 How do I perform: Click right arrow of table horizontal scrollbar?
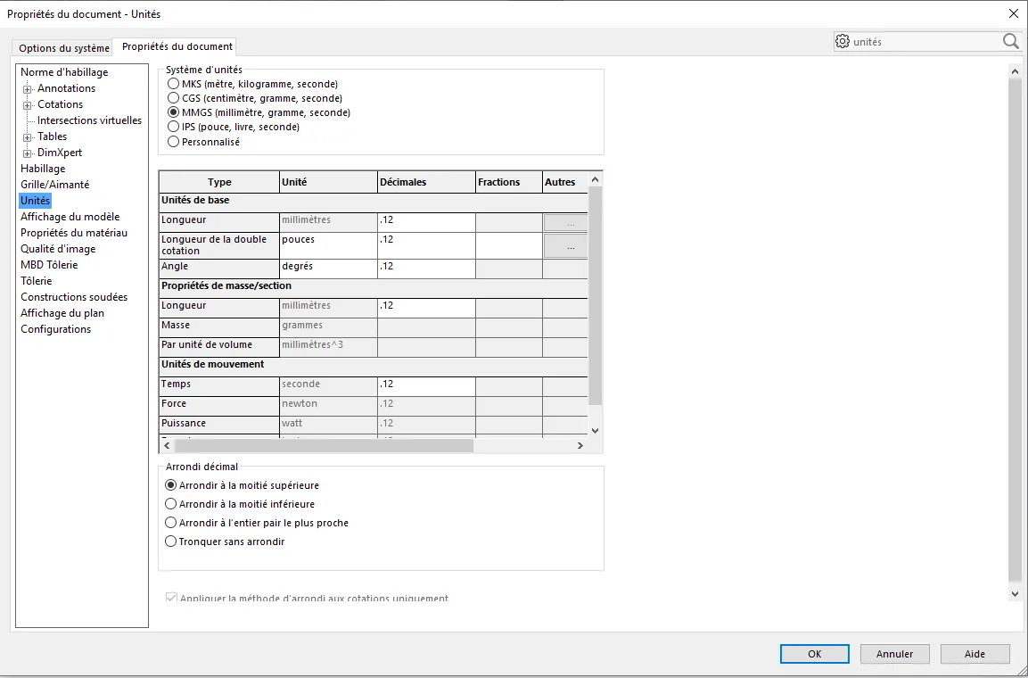[580, 446]
